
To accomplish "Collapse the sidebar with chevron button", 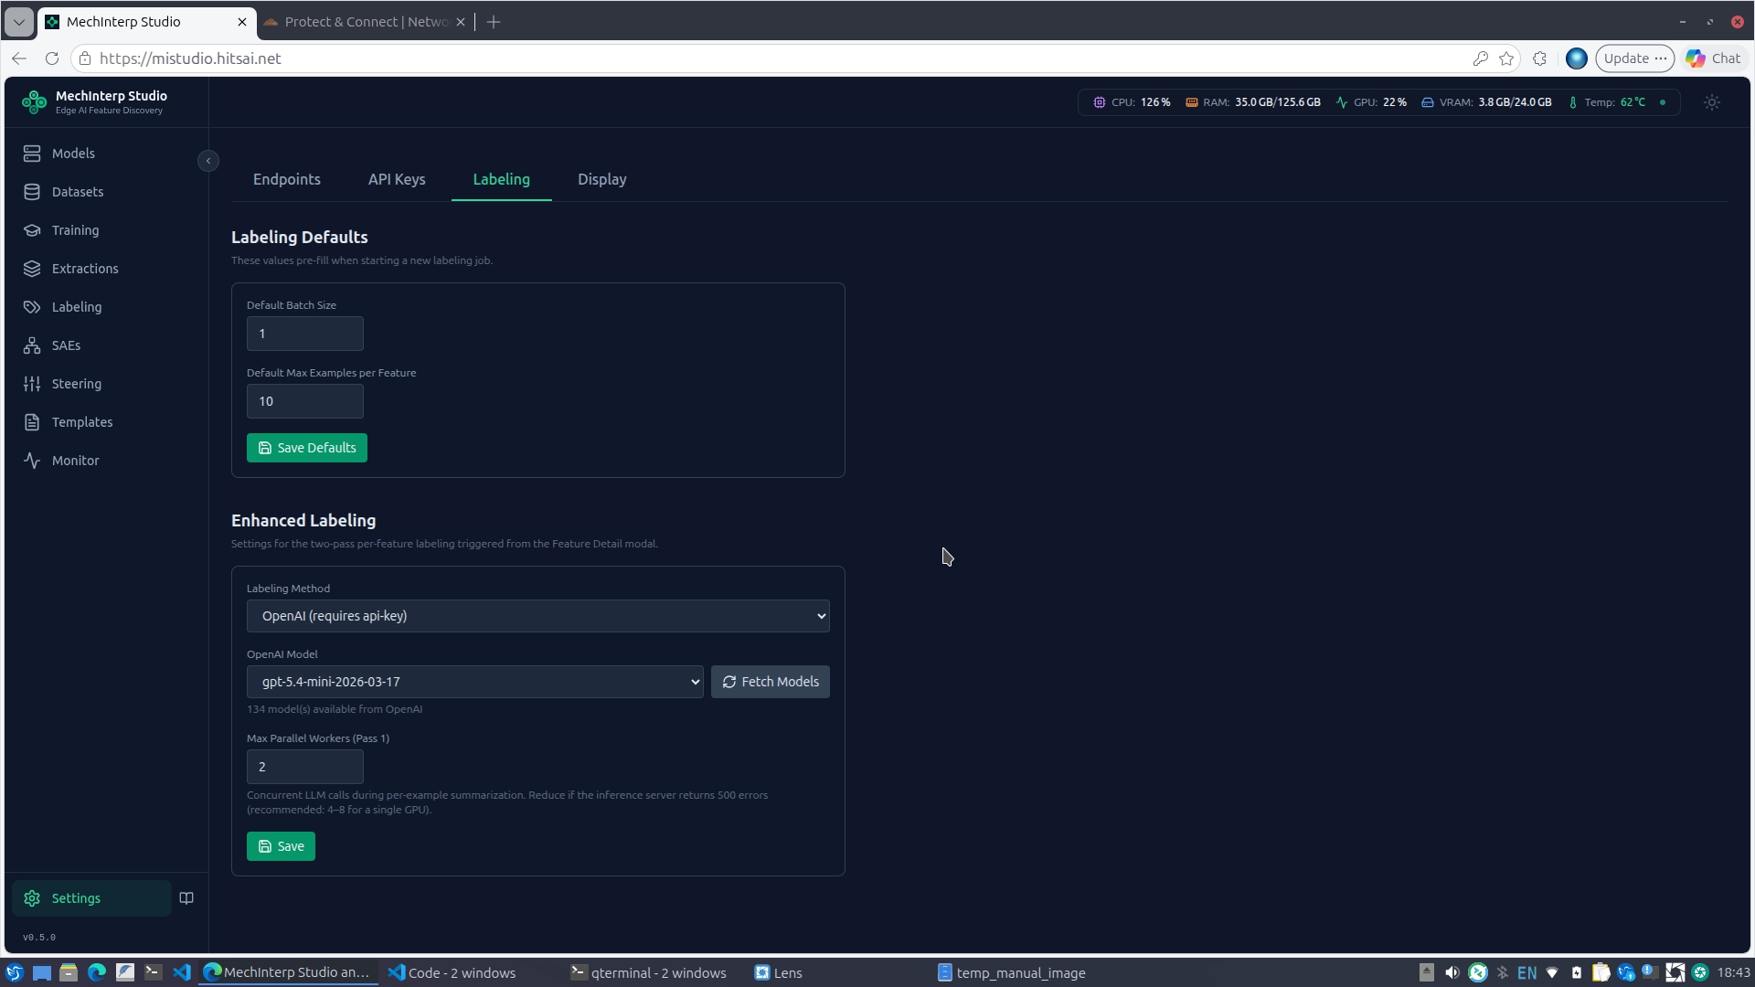I will point(208,161).
